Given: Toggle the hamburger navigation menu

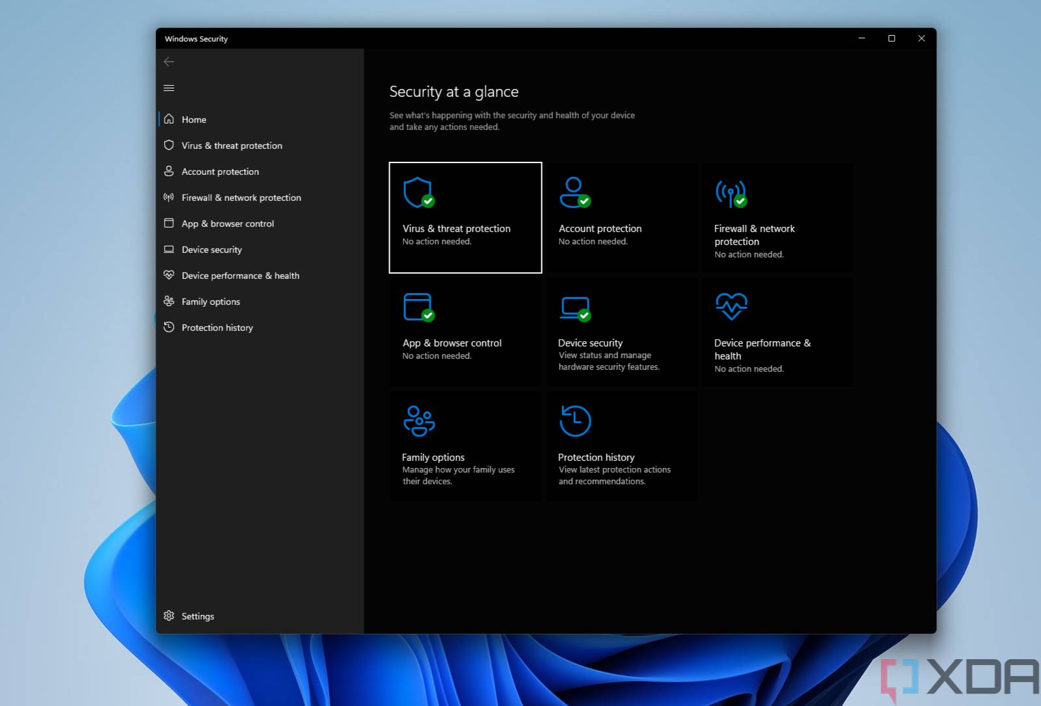Looking at the screenshot, I should pyautogui.click(x=169, y=88).
